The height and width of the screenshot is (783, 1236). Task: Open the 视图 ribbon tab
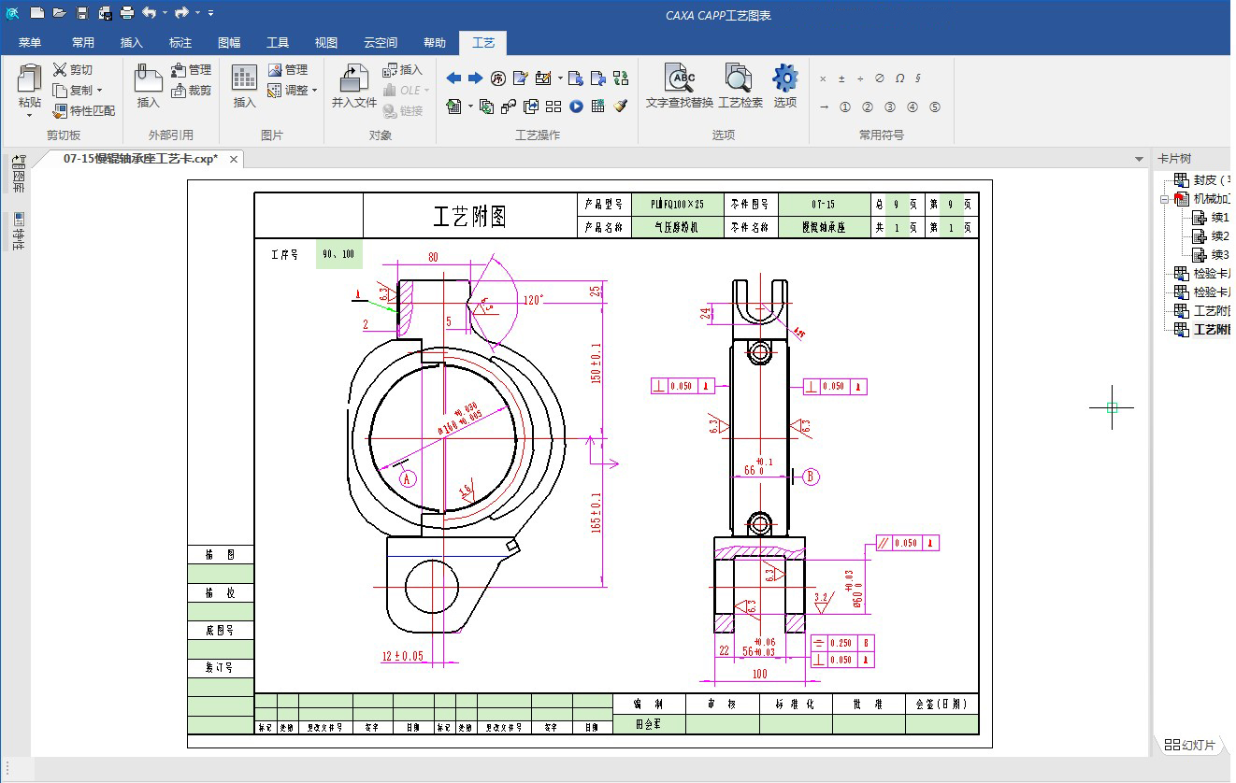(x=325, y=42)
